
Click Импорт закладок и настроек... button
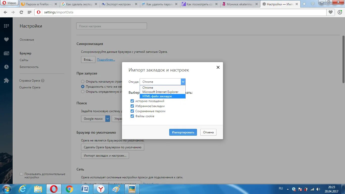click(x=105, y=155)
